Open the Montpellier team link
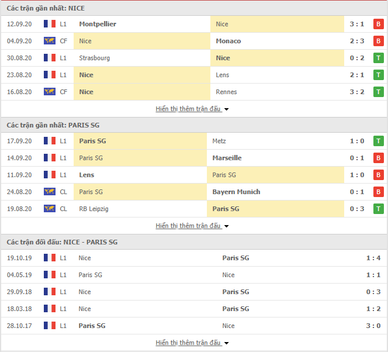 coord(98,24)
